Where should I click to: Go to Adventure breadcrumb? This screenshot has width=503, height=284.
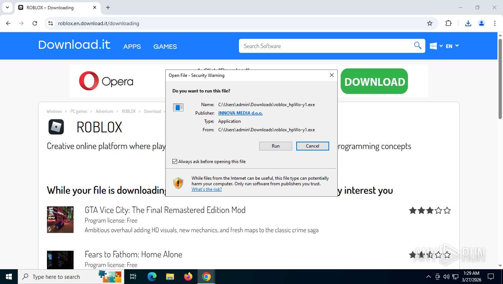[104, 111]
